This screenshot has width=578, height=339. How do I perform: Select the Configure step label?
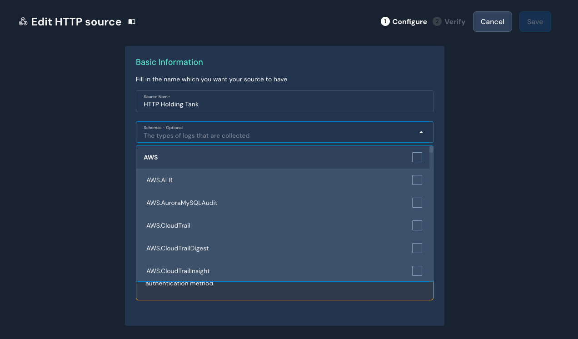(409, 22)
